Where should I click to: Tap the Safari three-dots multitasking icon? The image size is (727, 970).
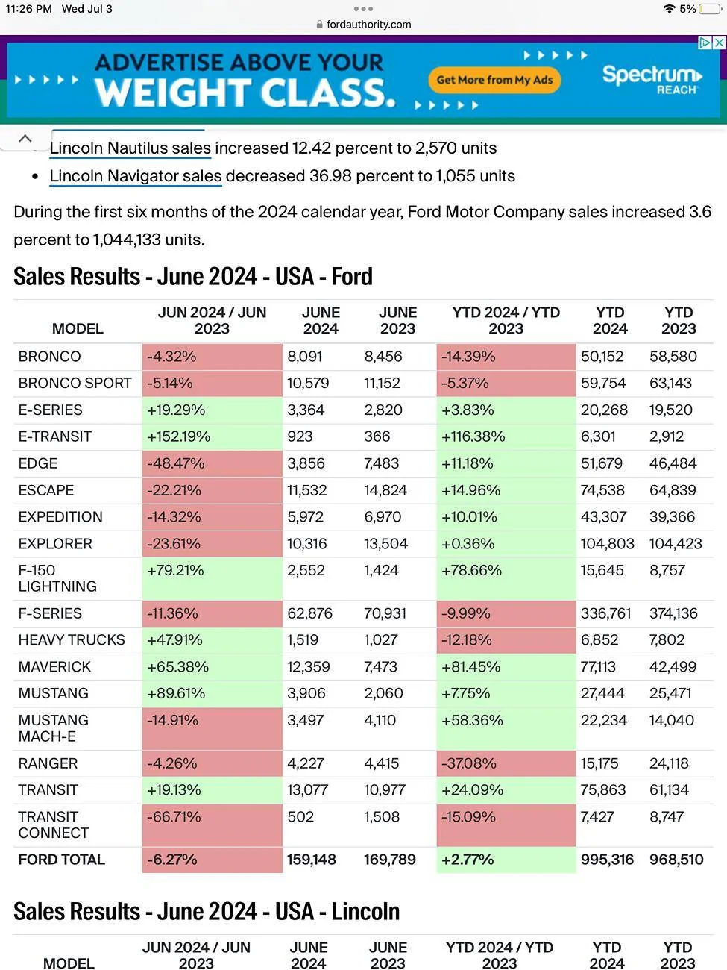click(363, 9)
